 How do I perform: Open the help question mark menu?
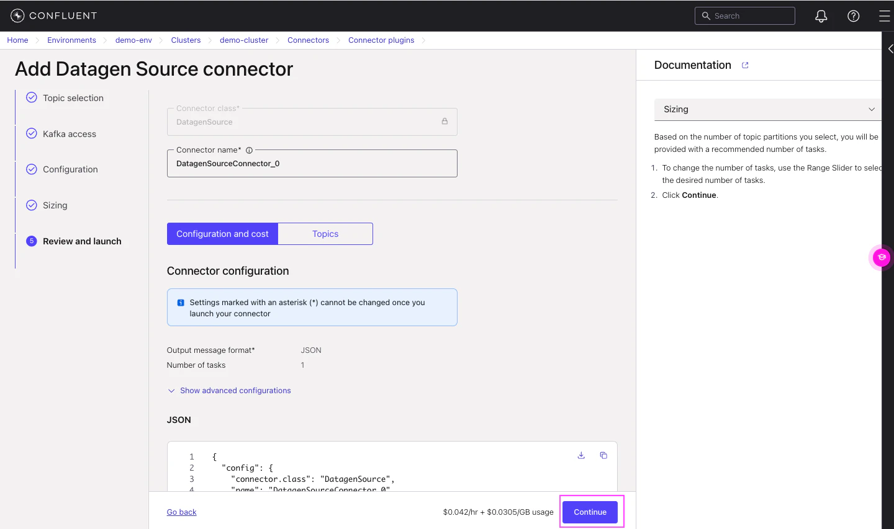[x=854, y=16]
